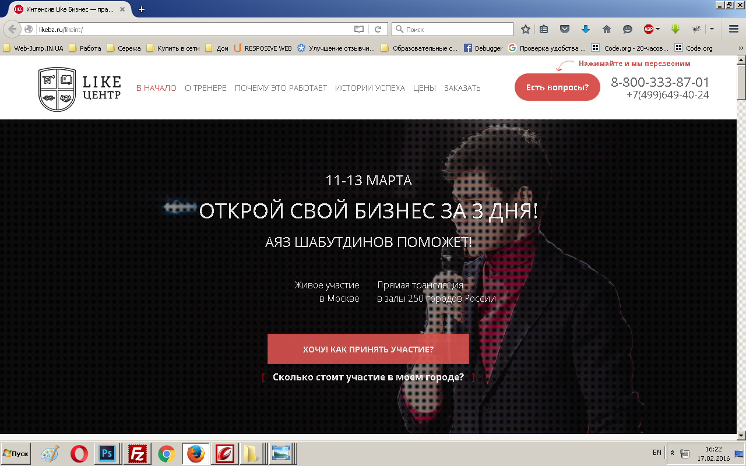Click the green download arrow extension icon
746x466 pixels.
tap(675, 29)
